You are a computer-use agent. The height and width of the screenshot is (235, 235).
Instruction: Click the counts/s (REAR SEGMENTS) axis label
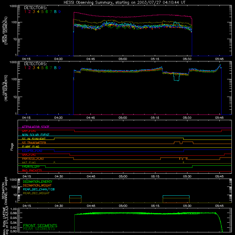[4, 88]
